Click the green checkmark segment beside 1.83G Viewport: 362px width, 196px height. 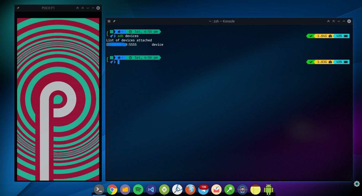(x=311, y=62)
